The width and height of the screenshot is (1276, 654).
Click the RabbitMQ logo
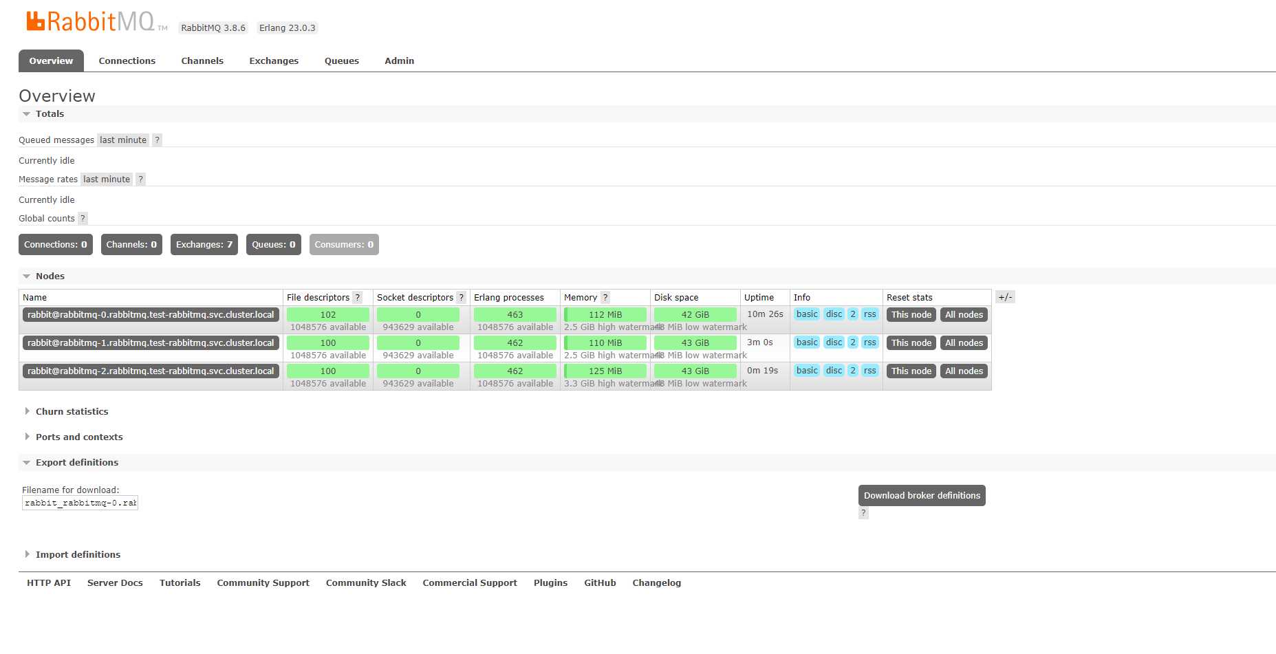[x=96, y=22]
